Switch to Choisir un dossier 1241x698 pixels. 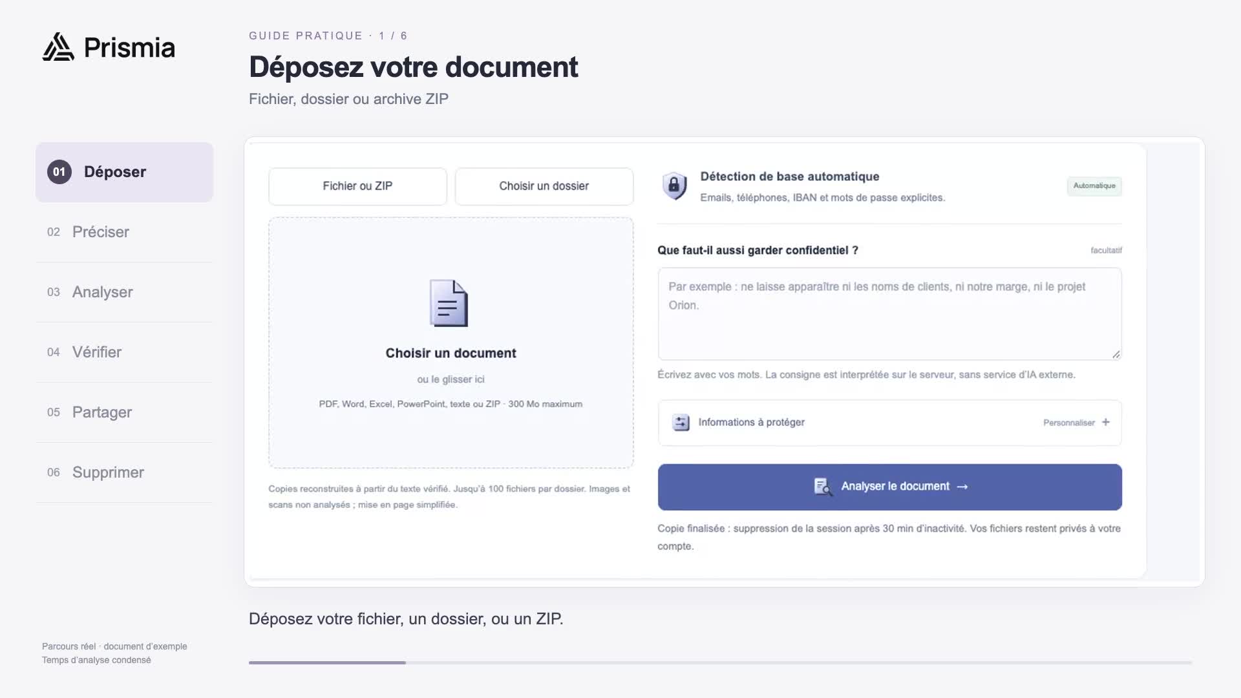coord(544,186)
